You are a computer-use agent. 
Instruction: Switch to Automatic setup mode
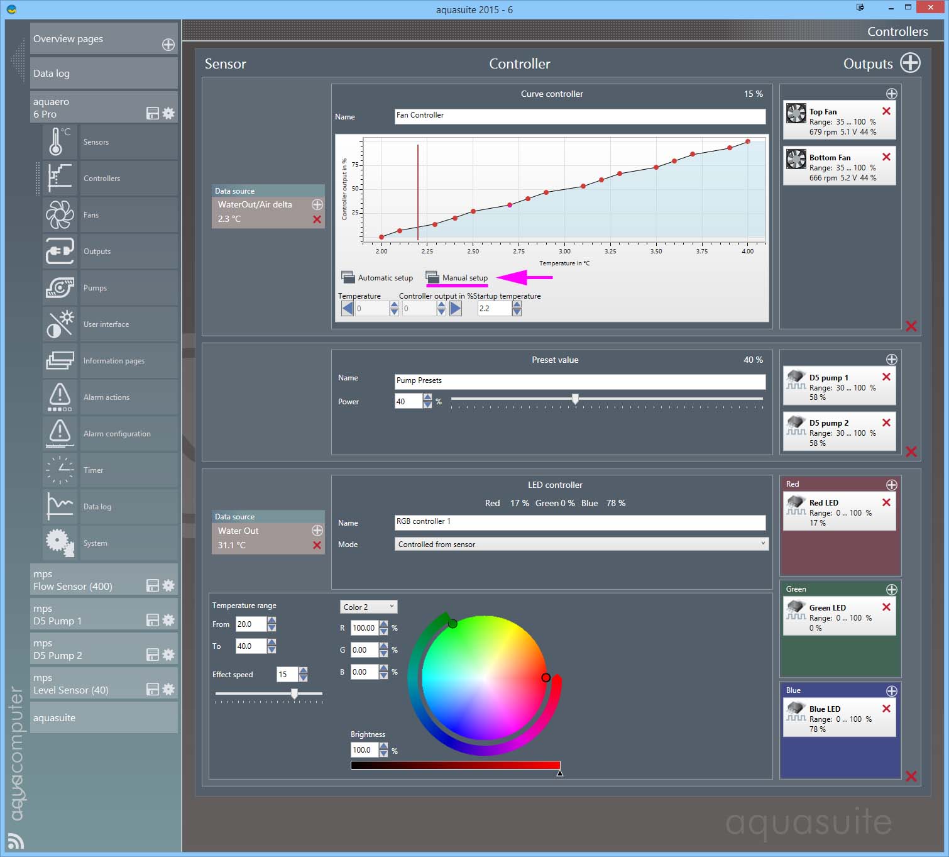(x=377, y=277)
